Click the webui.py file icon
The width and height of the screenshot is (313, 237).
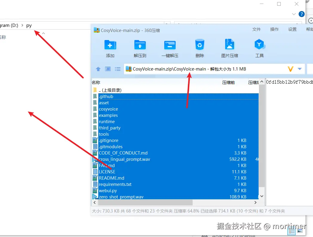coord(95,191)
